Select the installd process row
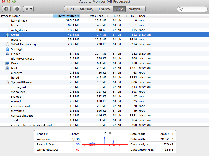Image resolution: width=209 pixels, height=156 pixels. click(x=105, y=40)
